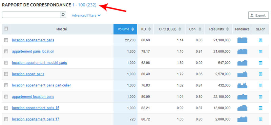Open keyword link appartement paris location
Viewport: 271px width, 125px height.
pyautogui.click(x=33, y=51)
